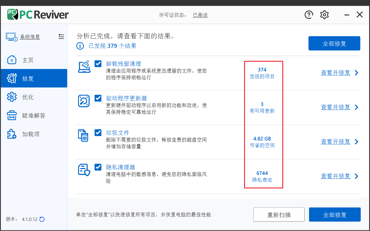This screenshot has width=370, height=231.
Task: Click the 驱动程序更新器 disk icon
Action: tap(84, 101)
